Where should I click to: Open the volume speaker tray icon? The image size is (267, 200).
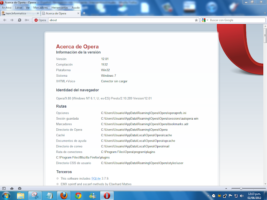tap(242, 196)
